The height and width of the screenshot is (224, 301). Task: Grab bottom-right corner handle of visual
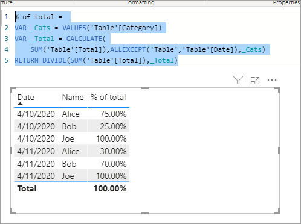[277, 211]
